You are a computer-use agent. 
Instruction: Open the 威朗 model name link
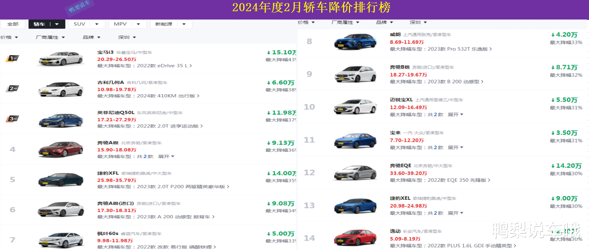pos(395,35)
